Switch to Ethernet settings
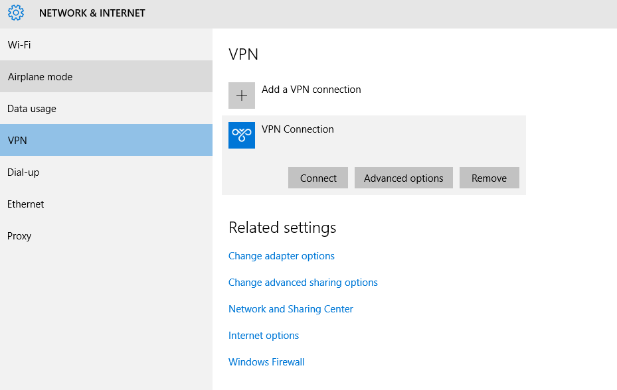This screenshot has width=617, height=390. (106, 204)
